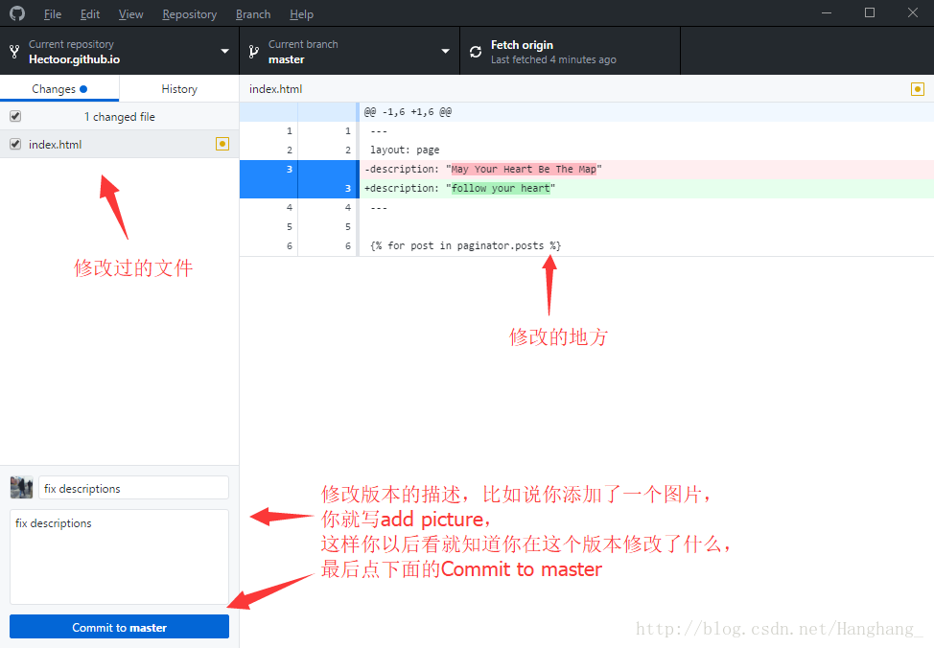Close the GitHub Desktop window
Screen dimensions: 934x648
pos(913,13)
